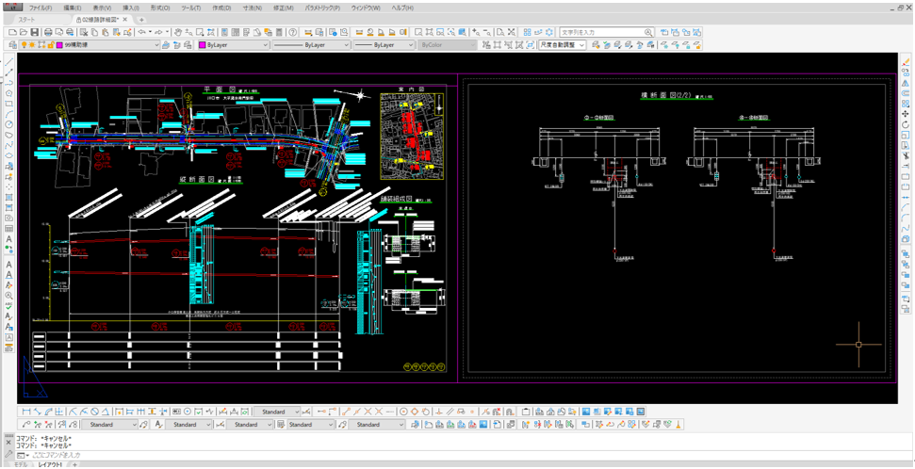The image size is (915, 469).
Task: Open the ファイル(F) menu
Action: click(40, 8)
